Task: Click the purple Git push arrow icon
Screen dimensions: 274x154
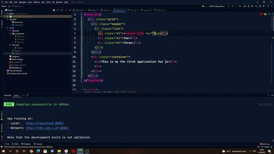Action: (x=252, y=6)
